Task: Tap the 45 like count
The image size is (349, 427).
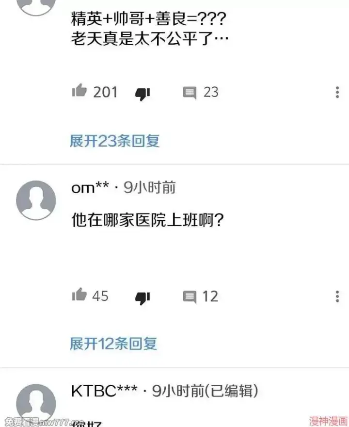Action: click(100, 296)
